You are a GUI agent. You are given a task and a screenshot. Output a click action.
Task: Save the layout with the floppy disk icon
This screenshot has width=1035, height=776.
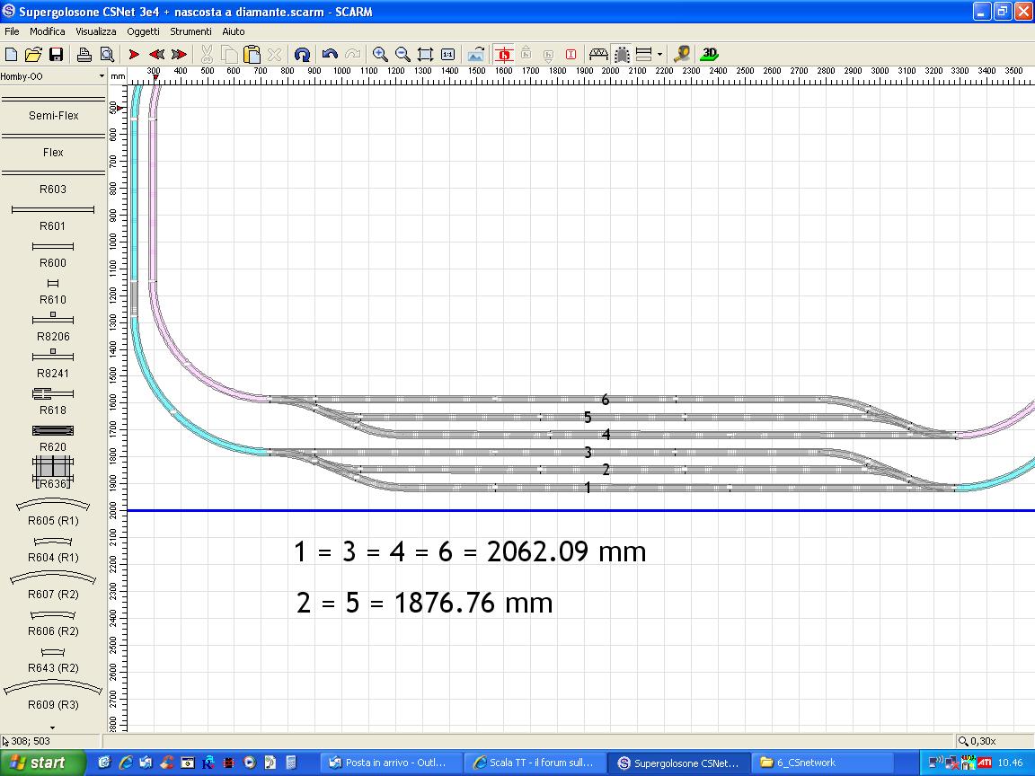56,54
